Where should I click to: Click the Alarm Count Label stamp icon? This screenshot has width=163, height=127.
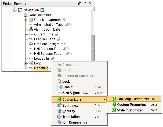click(31, 29)
